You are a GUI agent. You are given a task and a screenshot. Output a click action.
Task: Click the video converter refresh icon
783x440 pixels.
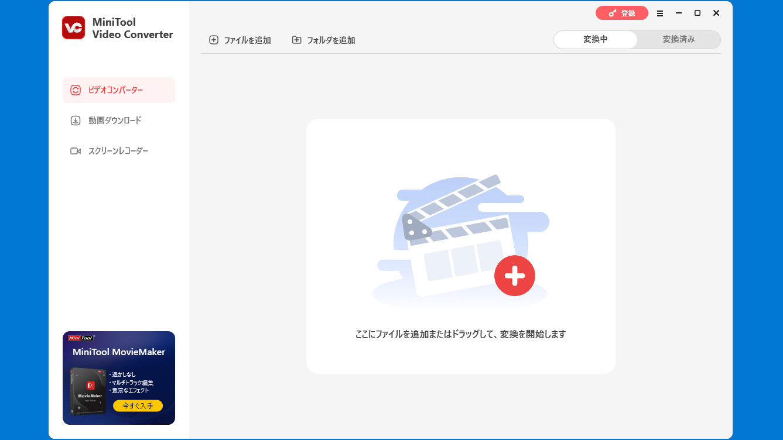(x=76, y=90)
